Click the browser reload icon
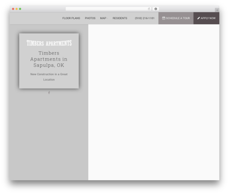Viewport: 229px width, 194px height. 149,9
